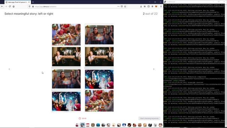Open a new tab with the plus button
Screen dimensions: 227x128
[33, 2]
